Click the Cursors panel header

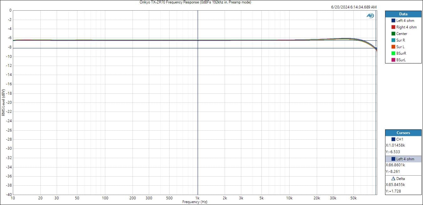point(403,133)
